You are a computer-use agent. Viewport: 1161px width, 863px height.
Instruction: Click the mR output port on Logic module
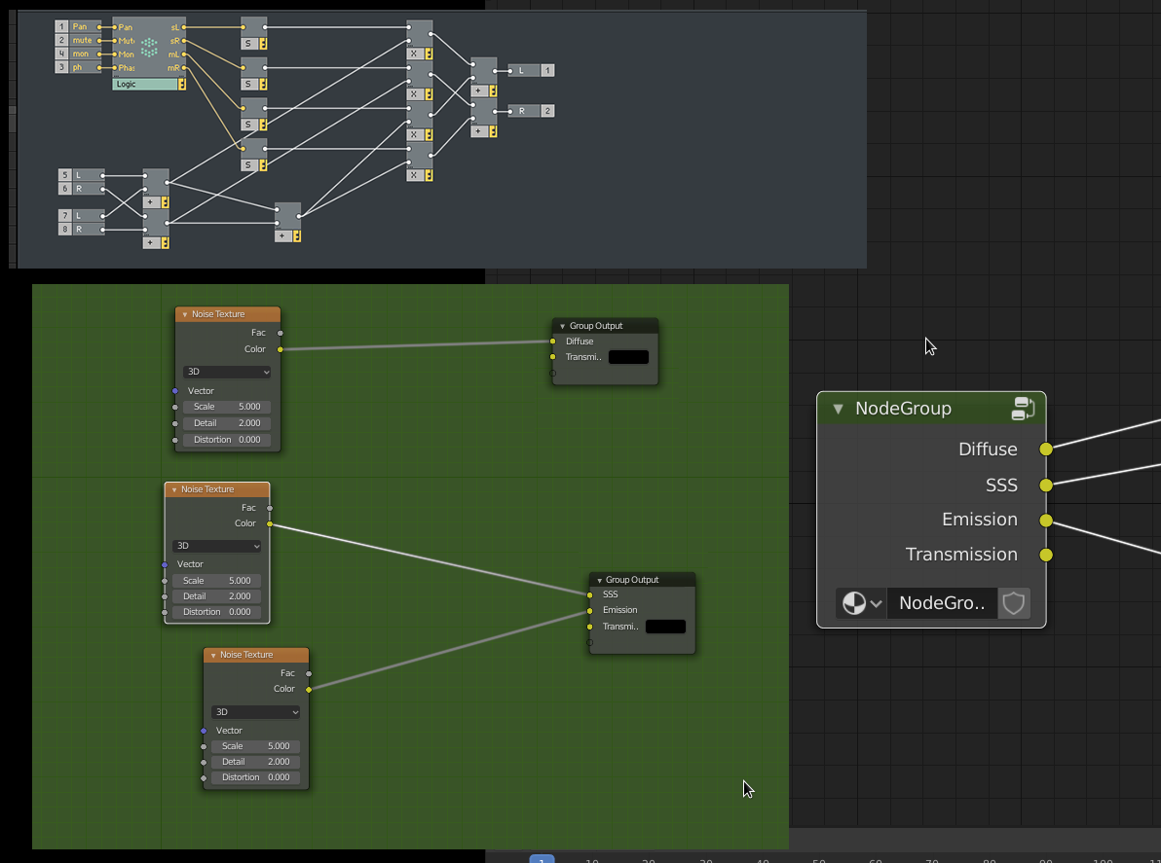point(183,68)
